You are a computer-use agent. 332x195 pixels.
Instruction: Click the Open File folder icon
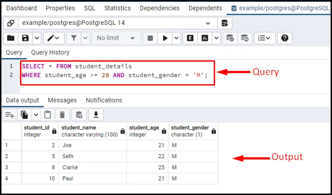[x=11, y=38]
